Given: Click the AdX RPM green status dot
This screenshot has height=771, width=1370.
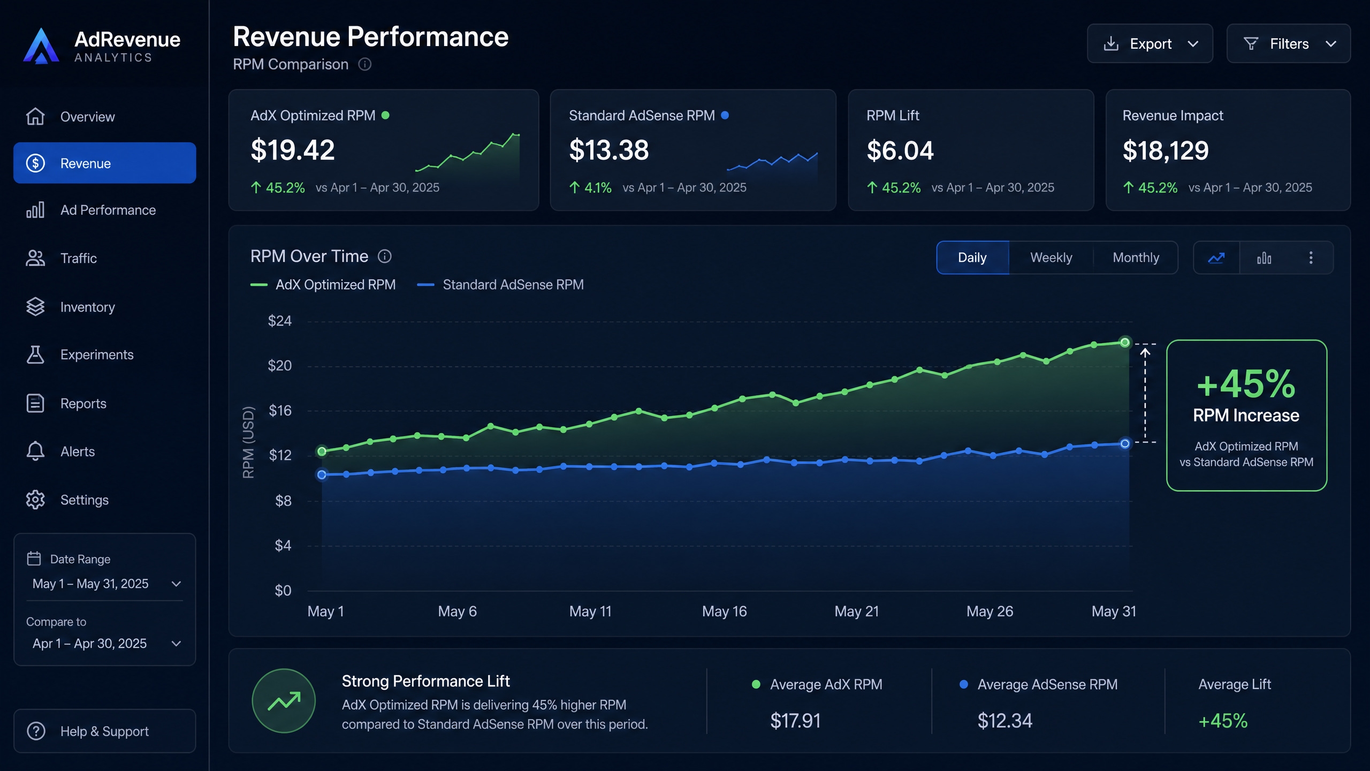Looking at the screenshot, I should click(x=385, y=115).
